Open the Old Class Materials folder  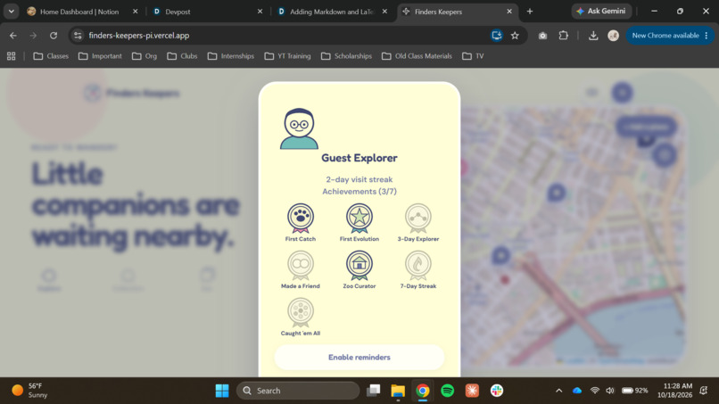(x=417, y=56)
